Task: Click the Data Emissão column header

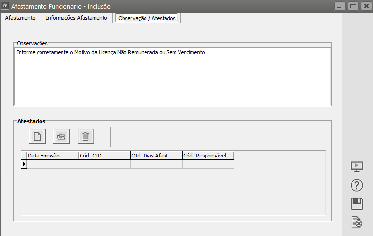Action: [x=53, y=156]
